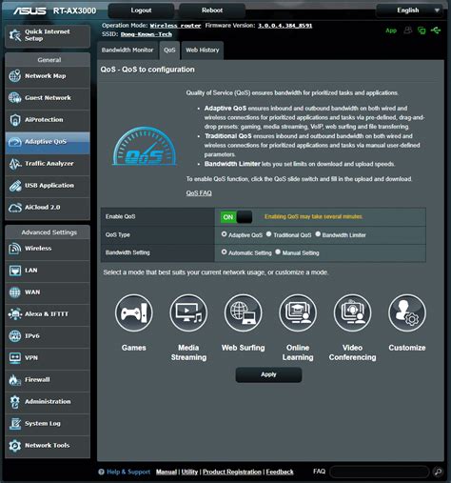The image size is (451, 483).
Task: Choose the Media Streaming mode icon
Action: coord(188,313)
